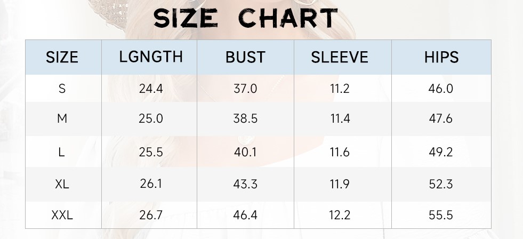
Task: Click the 40.1 bust cell
Action: 245,152
